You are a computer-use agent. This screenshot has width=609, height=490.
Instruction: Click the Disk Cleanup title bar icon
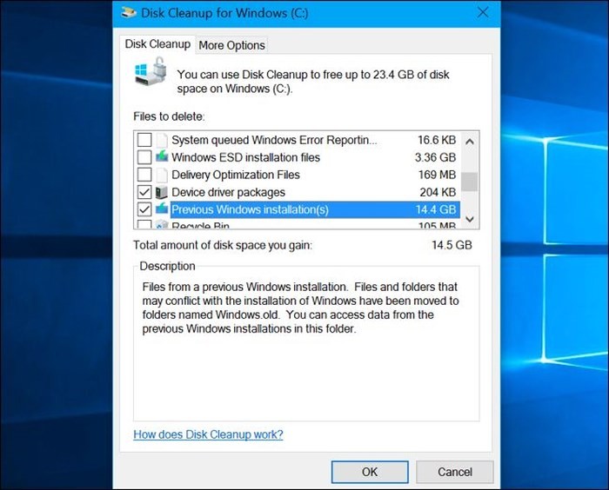(129, 13)
